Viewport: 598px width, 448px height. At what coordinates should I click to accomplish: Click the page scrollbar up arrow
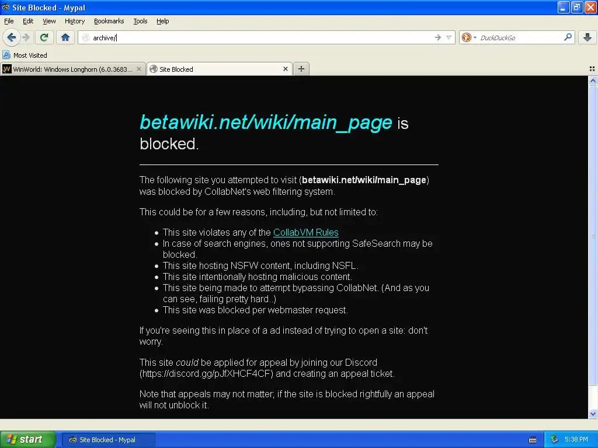(593, 80)
